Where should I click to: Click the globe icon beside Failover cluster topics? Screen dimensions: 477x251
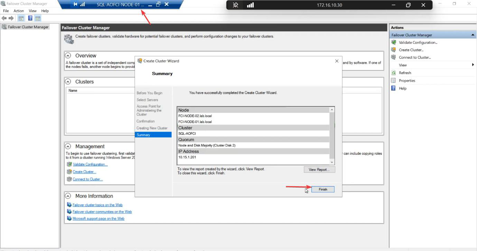point(69,205)
